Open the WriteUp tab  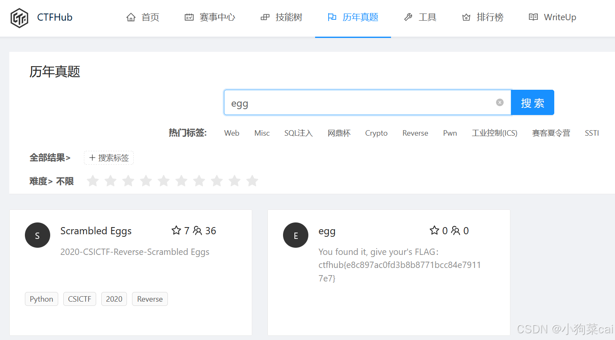pyautogui.click(x=552, y=17)
